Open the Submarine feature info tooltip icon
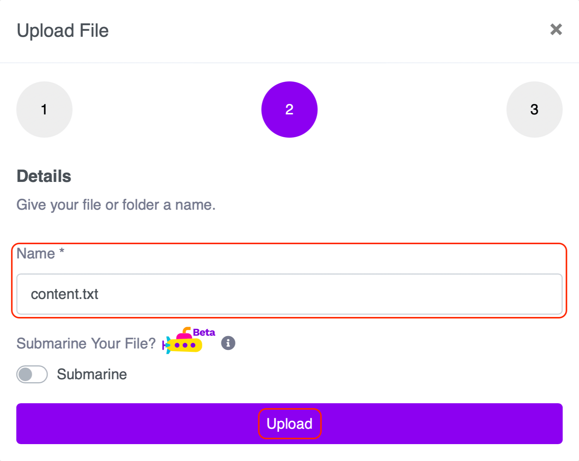 (228, 342)
